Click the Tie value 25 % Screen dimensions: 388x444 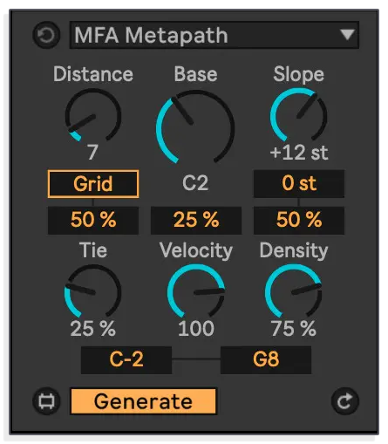92,329
